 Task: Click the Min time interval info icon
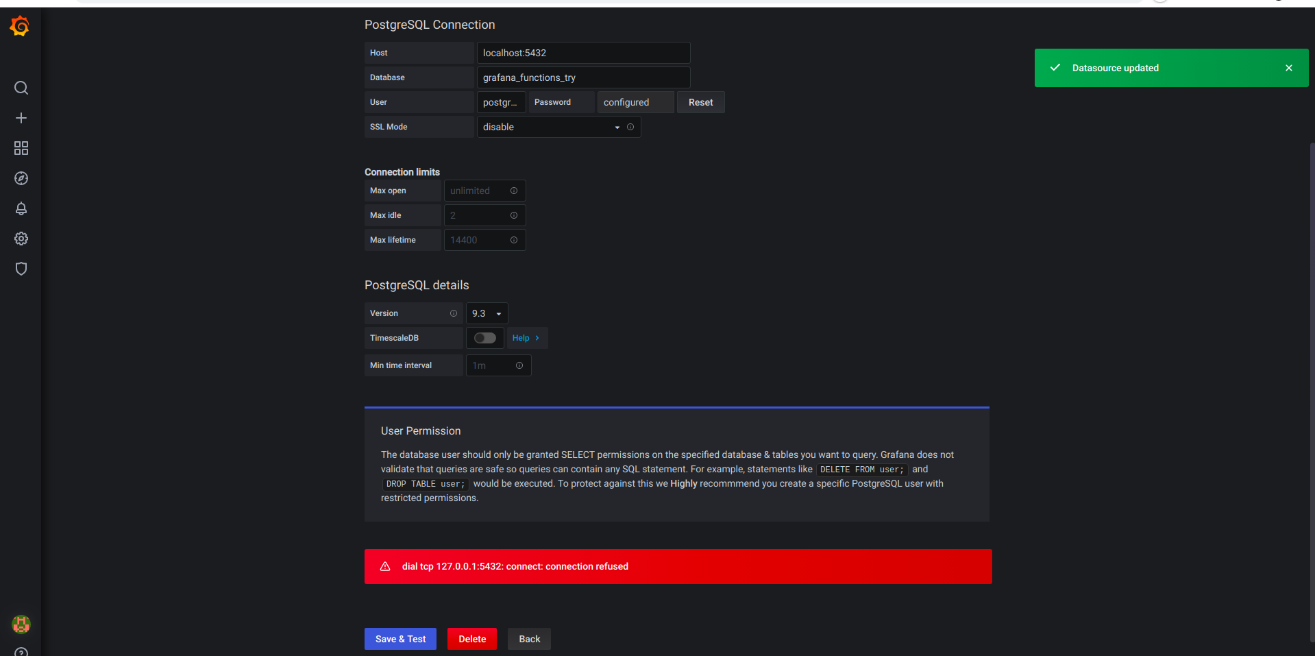519,365
